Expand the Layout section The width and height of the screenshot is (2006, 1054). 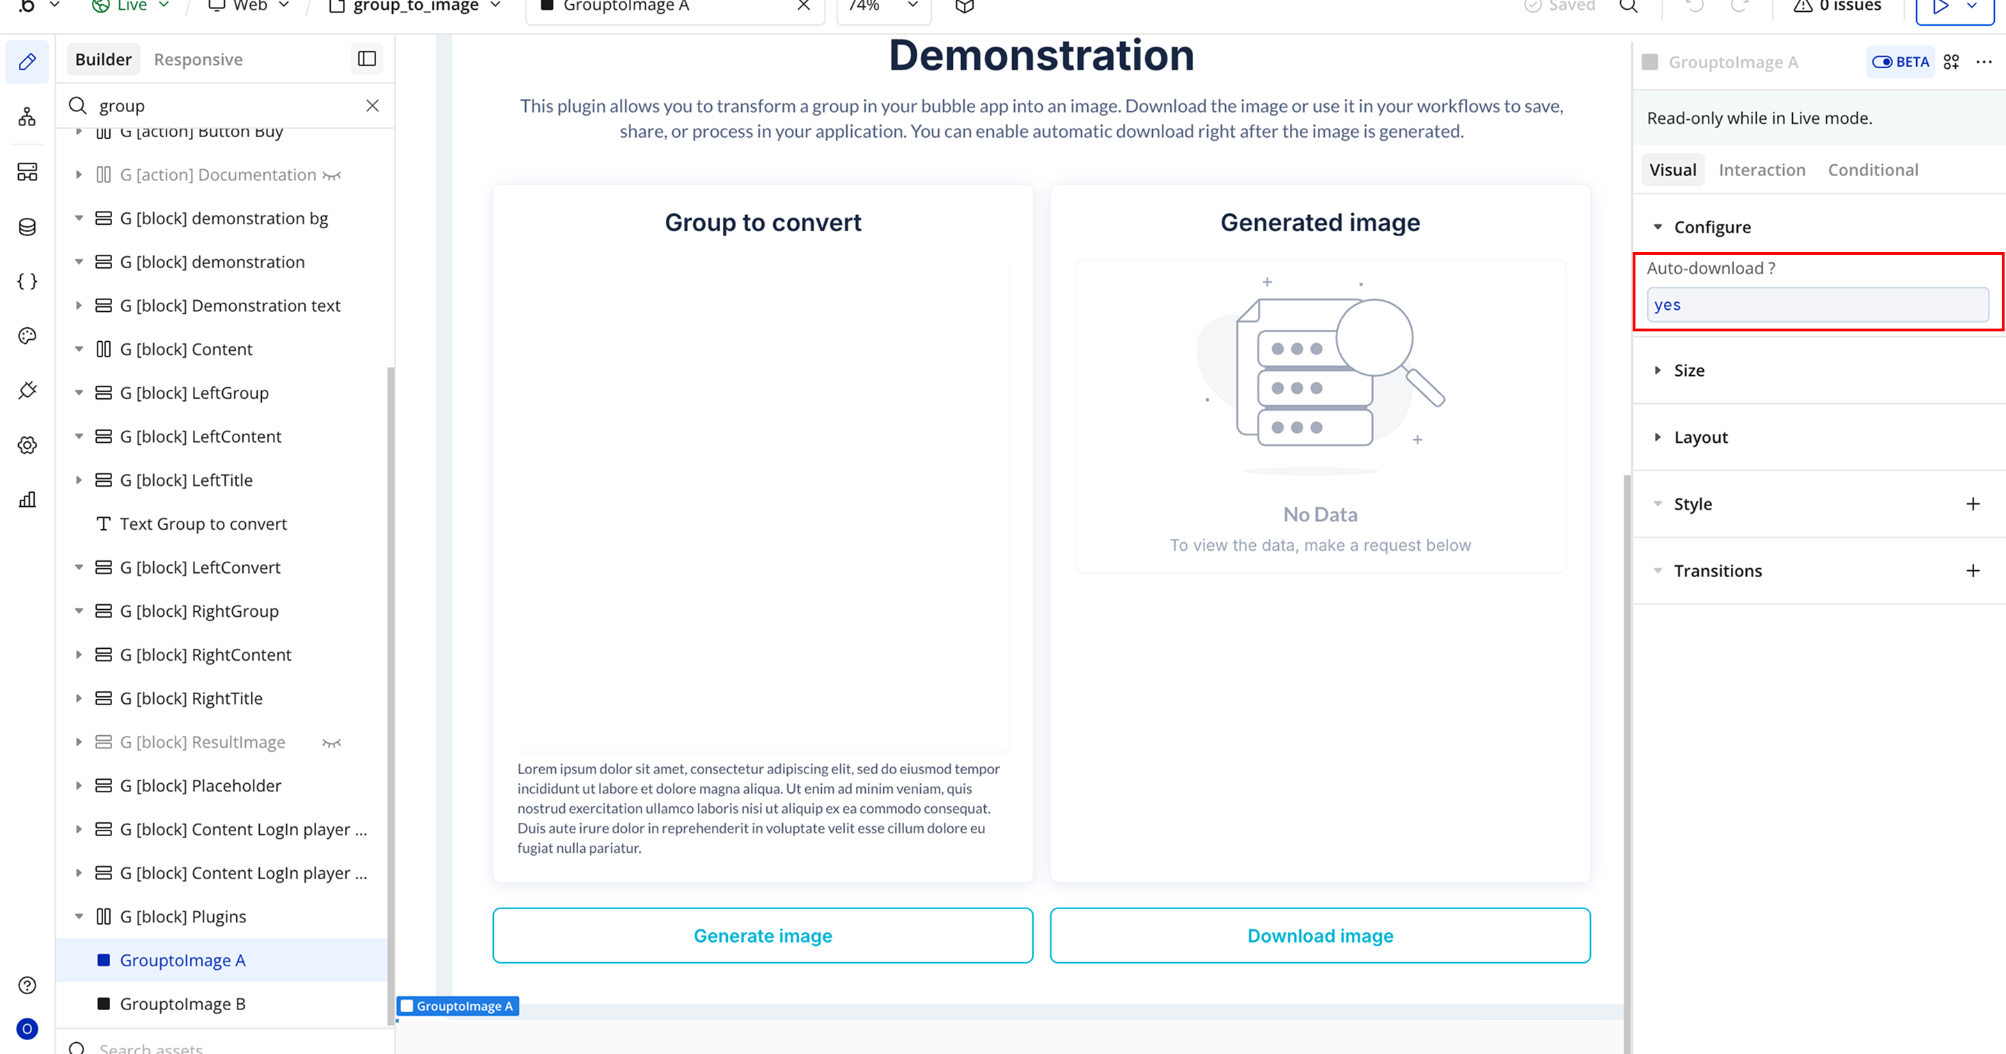click(x=1700, y=437)
